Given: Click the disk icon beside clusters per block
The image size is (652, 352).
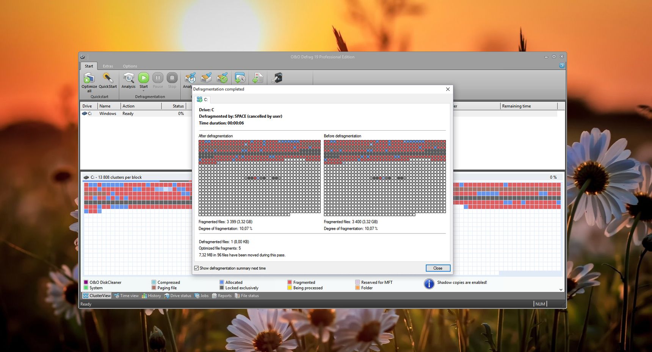Looking at the screenshot, I should 86,177.
